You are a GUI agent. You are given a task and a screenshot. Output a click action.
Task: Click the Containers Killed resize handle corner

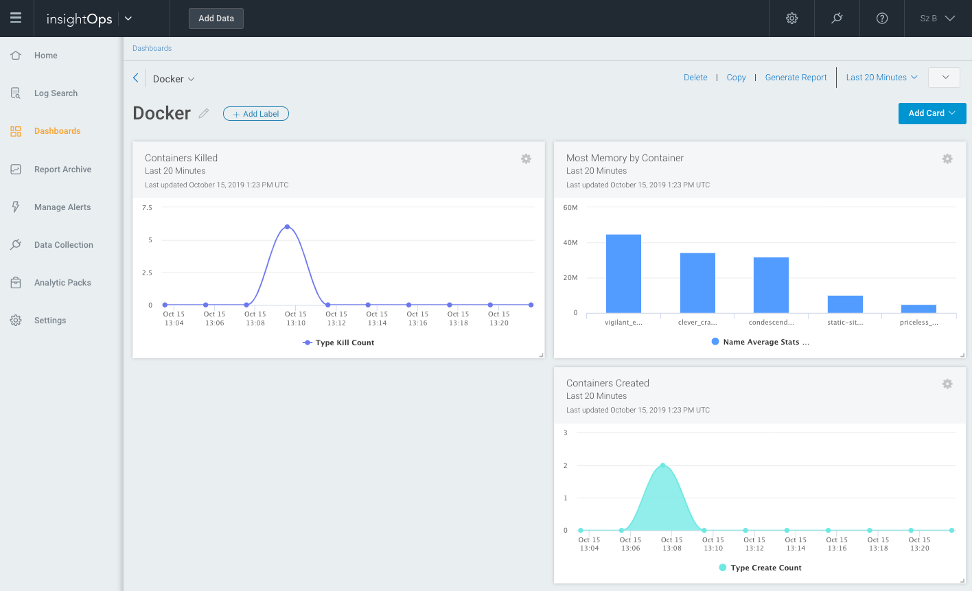(x=541, y=355)
